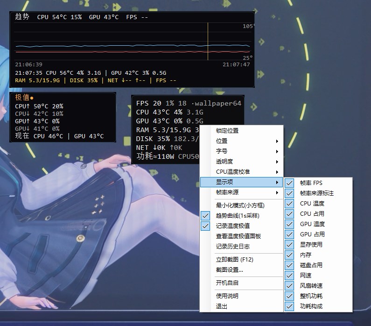Uncheck 功耗构成 display item

click(x=318, y=306)
